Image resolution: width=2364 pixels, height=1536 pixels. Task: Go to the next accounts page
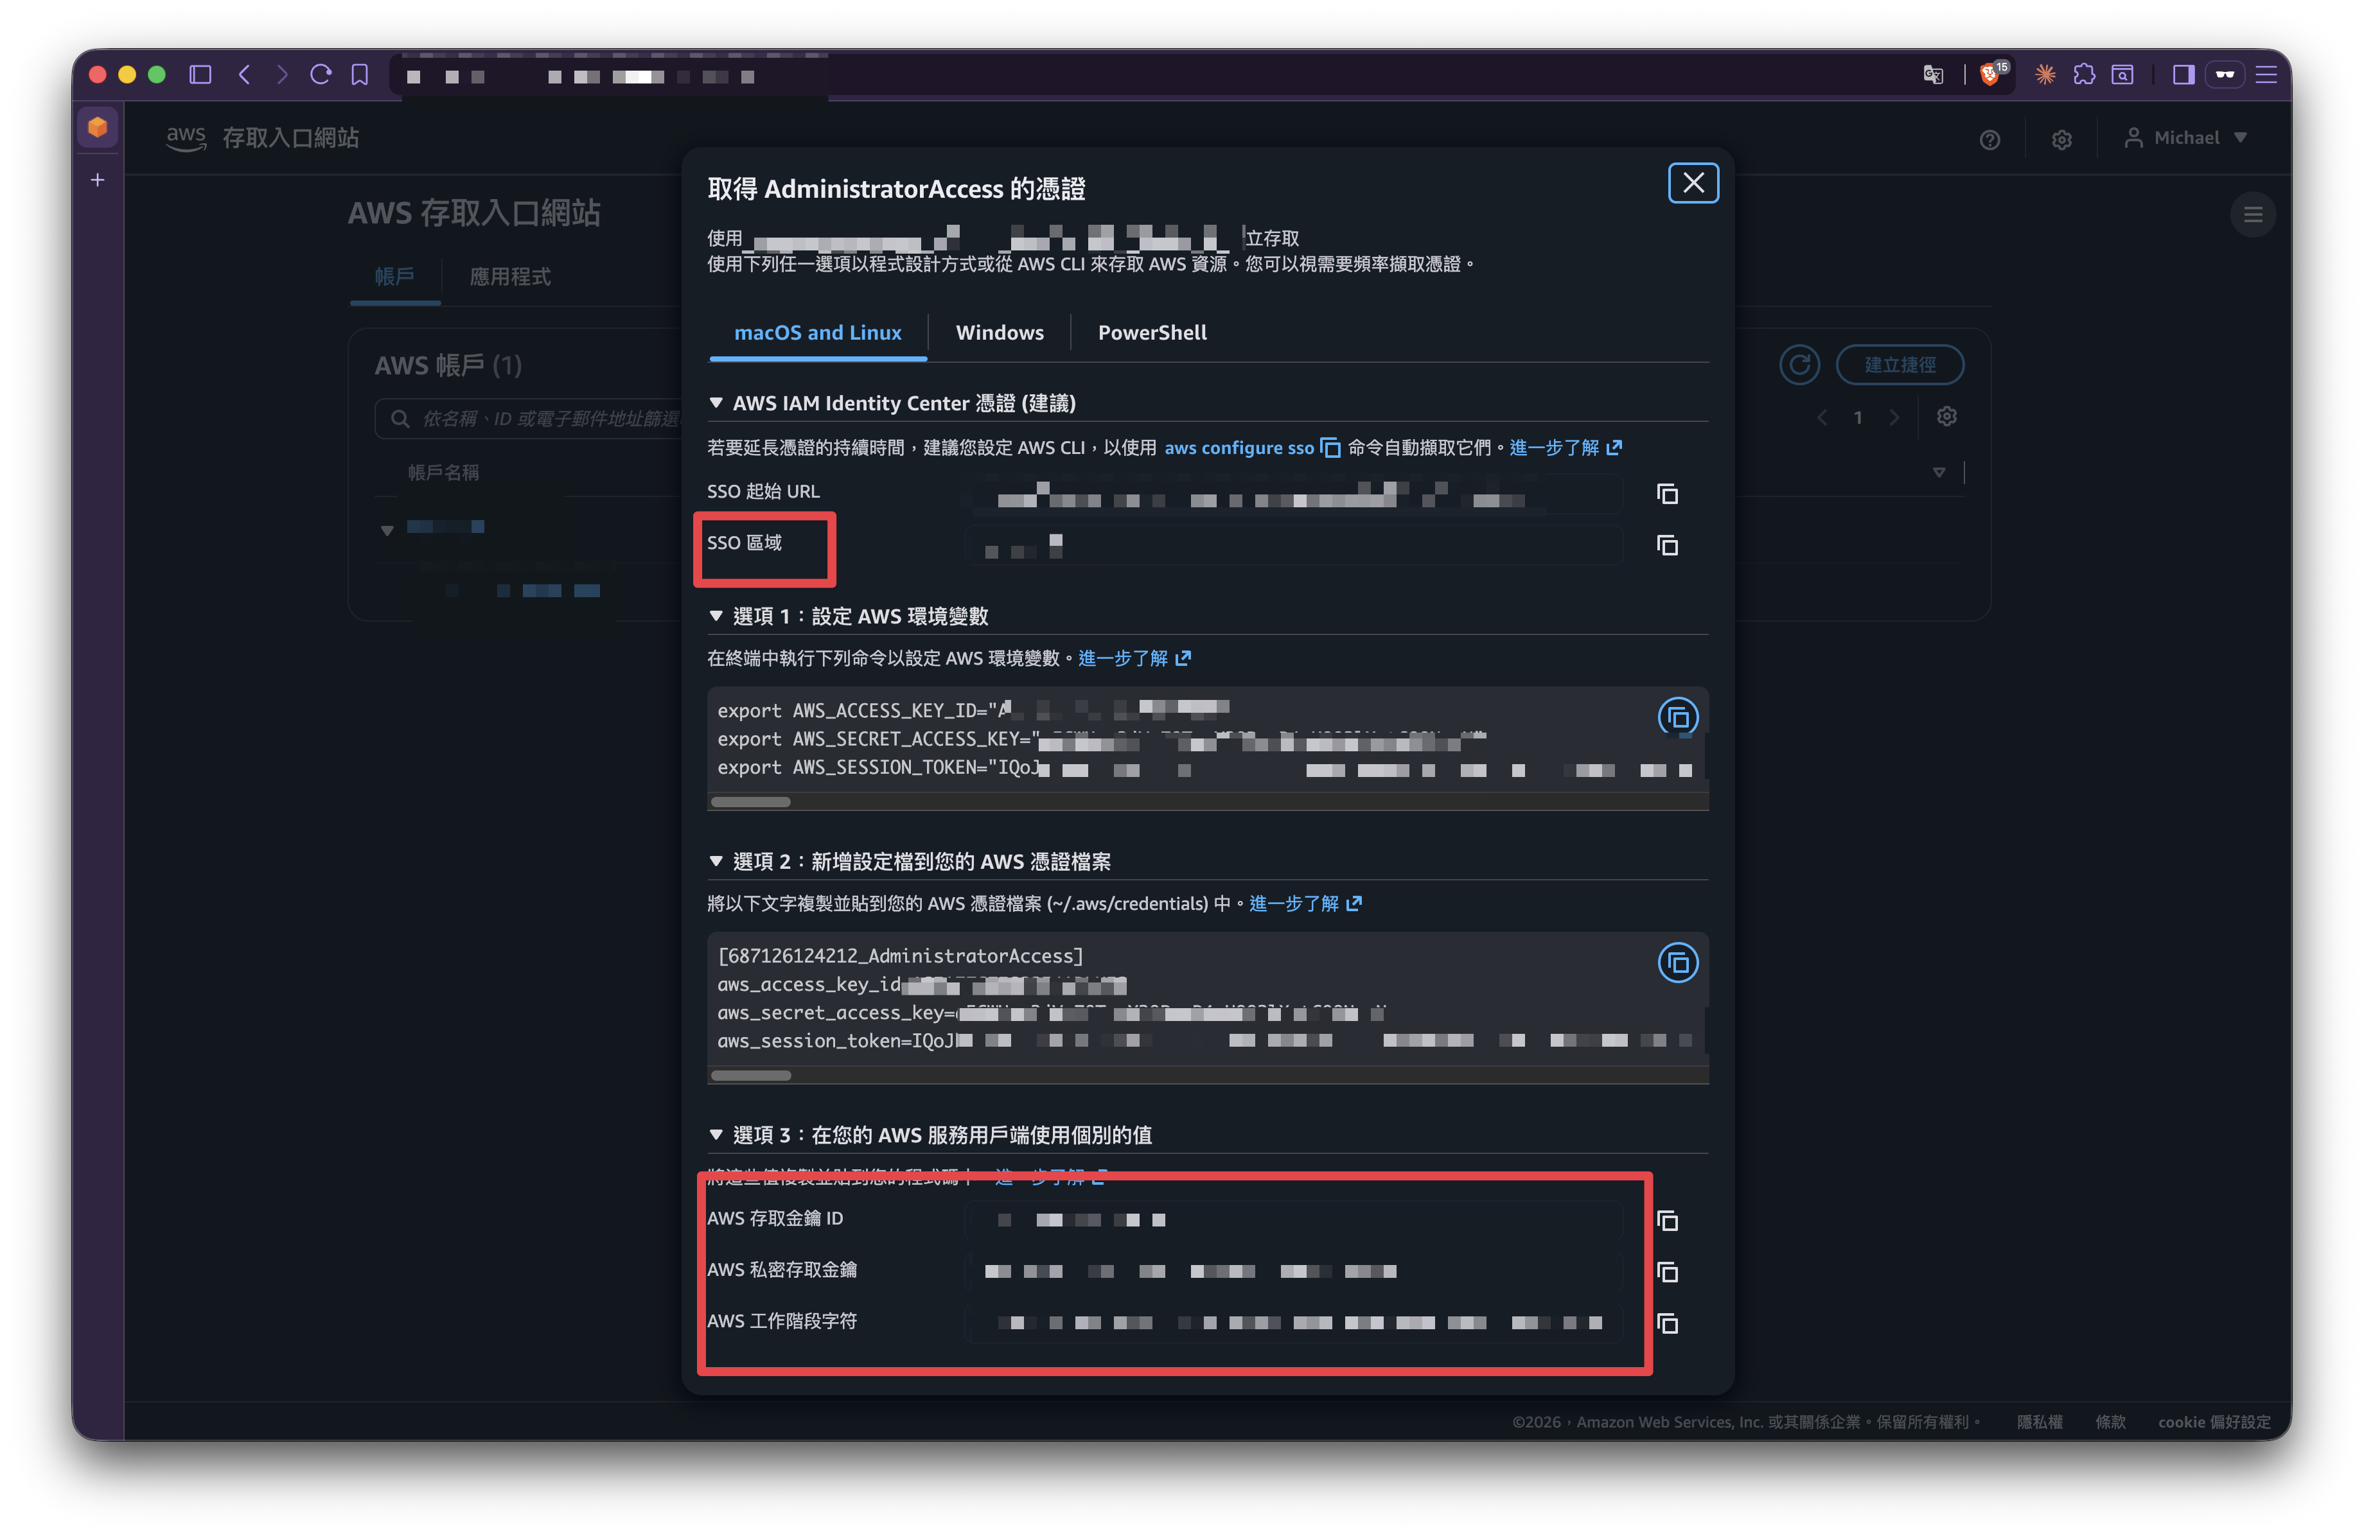point(1894,417)
